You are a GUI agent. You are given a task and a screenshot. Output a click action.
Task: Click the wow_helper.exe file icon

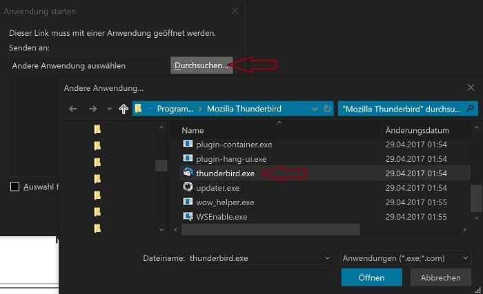pos(188,202)
